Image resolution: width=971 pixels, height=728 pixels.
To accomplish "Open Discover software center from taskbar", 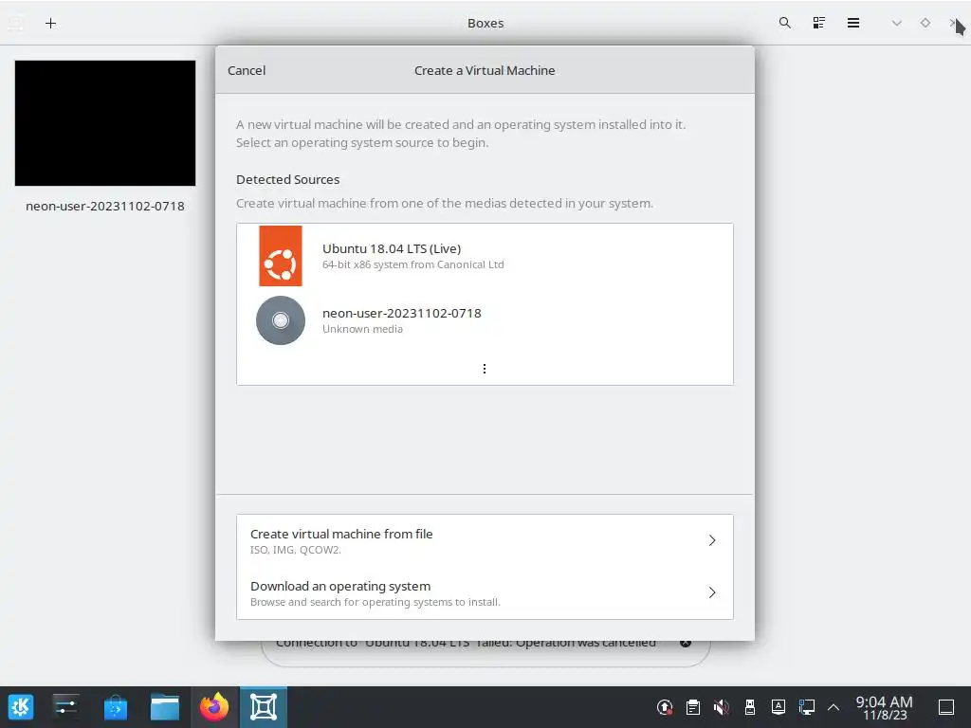I will click(x=115, y=707).
